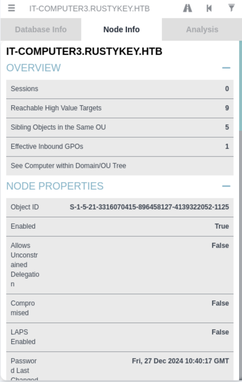Click the NODE PROPERTIES section heading

tap(55, 186)
